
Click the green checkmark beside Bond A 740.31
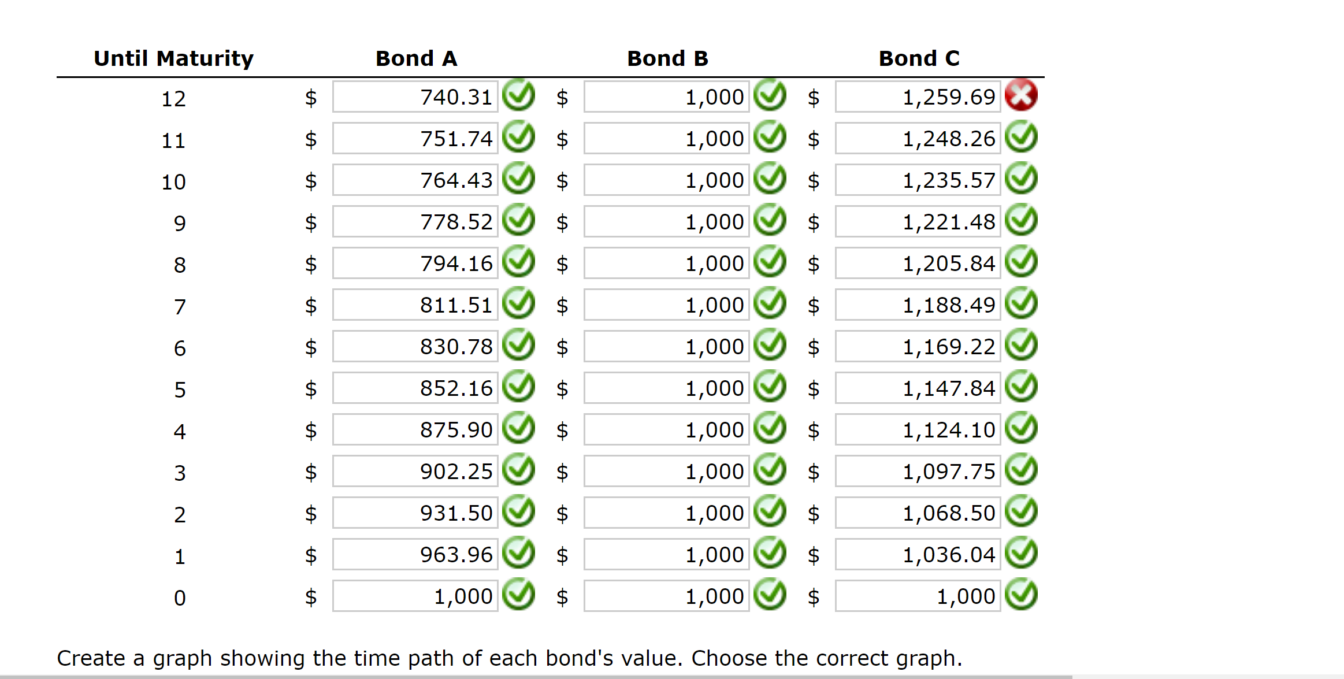click(519, 96)
